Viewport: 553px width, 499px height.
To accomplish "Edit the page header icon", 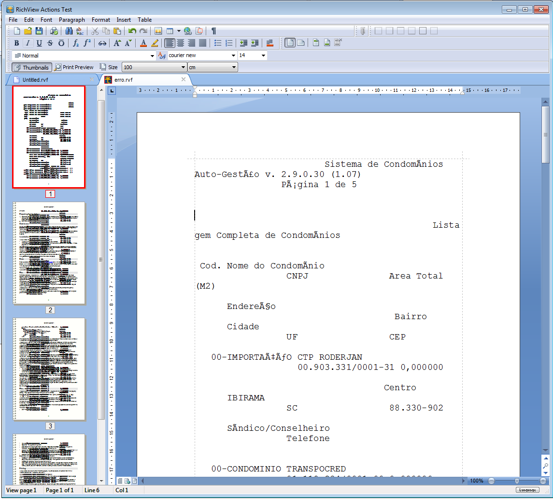I will point(316,43).
